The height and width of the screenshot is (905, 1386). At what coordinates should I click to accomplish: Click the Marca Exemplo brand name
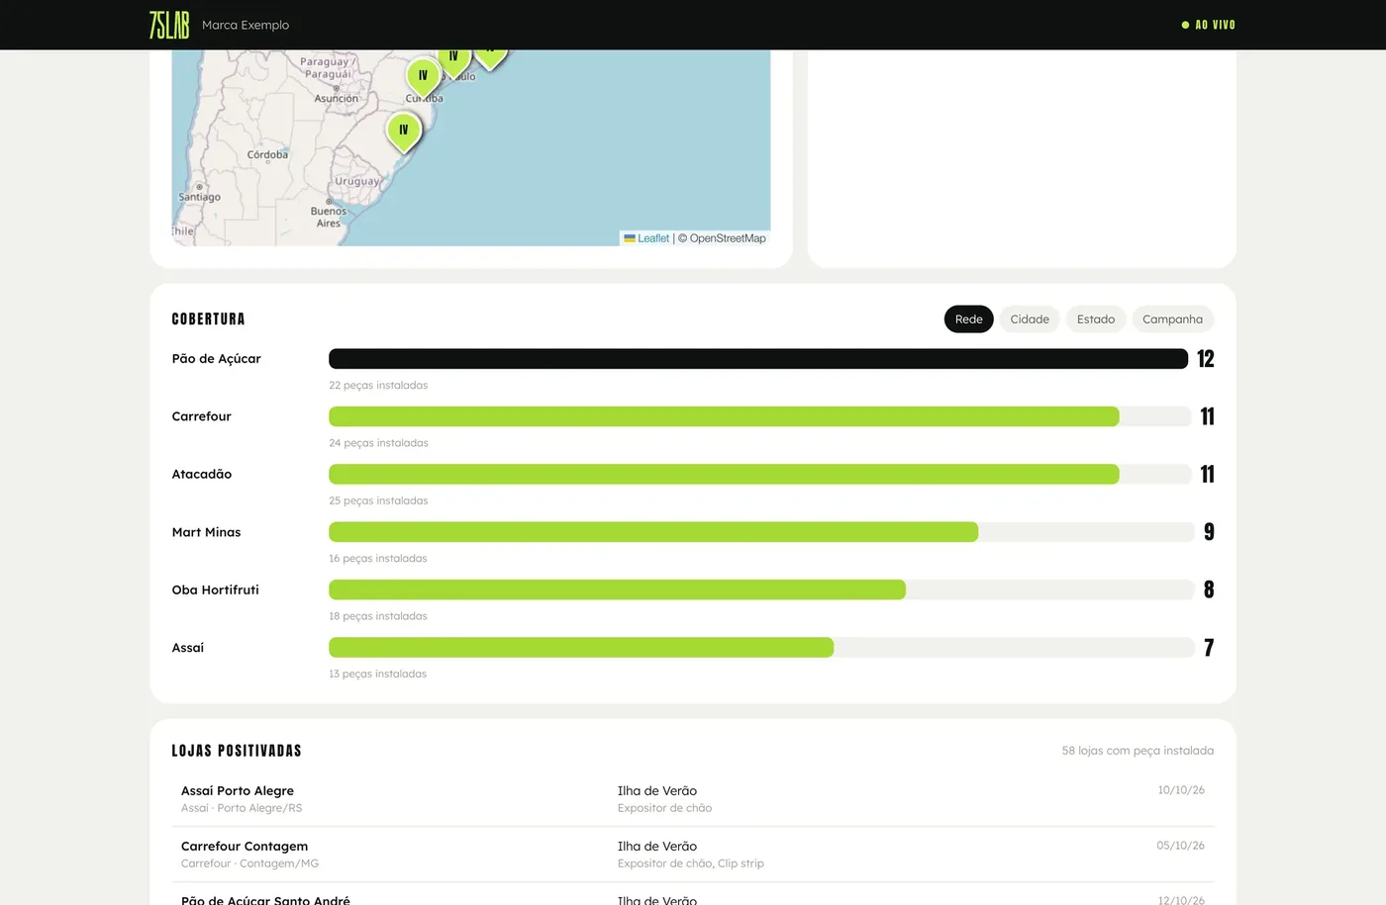(246, 25)
